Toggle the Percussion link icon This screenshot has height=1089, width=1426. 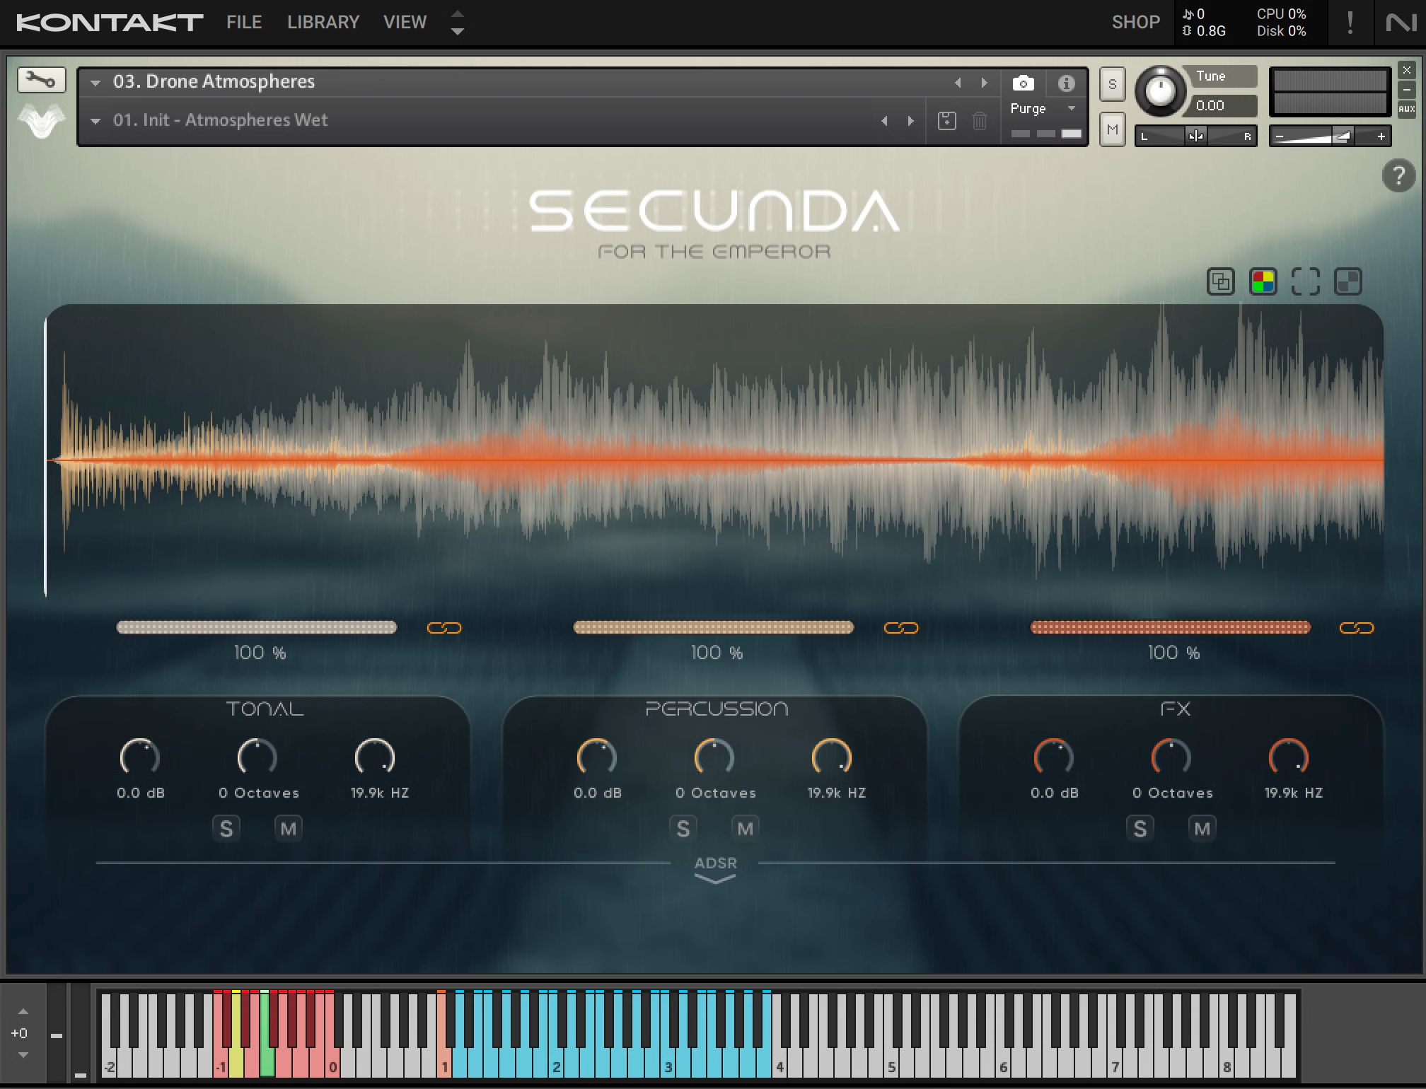click(x=901, y=628)
